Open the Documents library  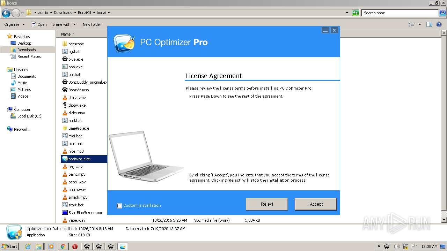tap(27, 76)
